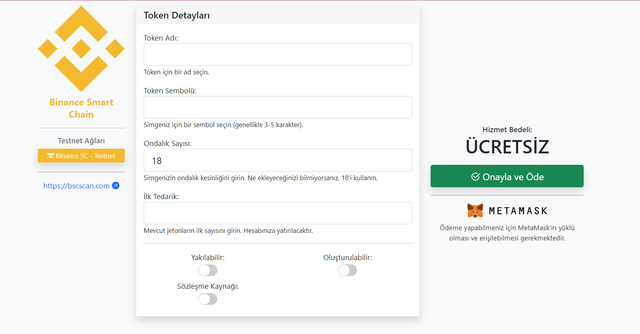
Task: Click the Binance Smart Chain title text
Action: click(x=81, y=108)
